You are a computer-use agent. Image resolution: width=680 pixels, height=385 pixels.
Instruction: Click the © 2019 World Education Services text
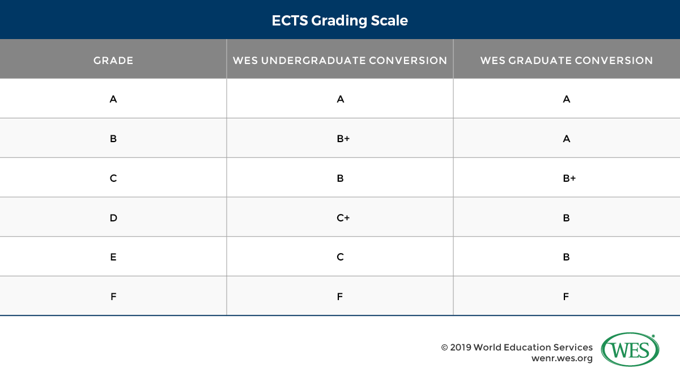517,347
